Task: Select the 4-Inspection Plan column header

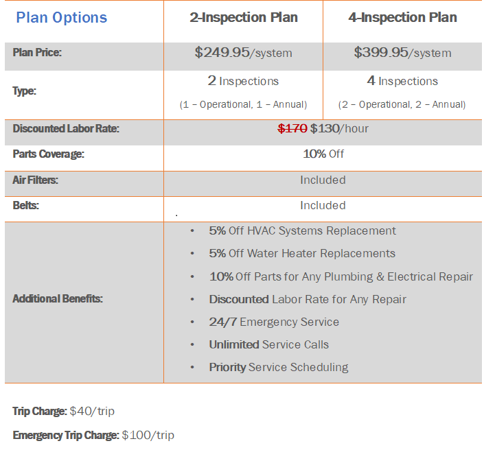Action: 403,17
